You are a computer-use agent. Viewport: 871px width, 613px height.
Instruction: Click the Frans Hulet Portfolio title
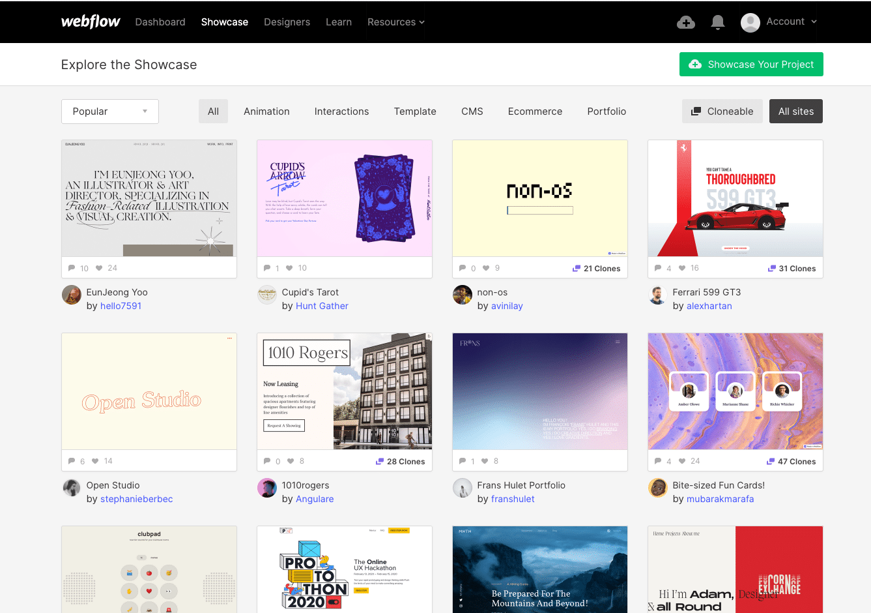tap(521, 485)
